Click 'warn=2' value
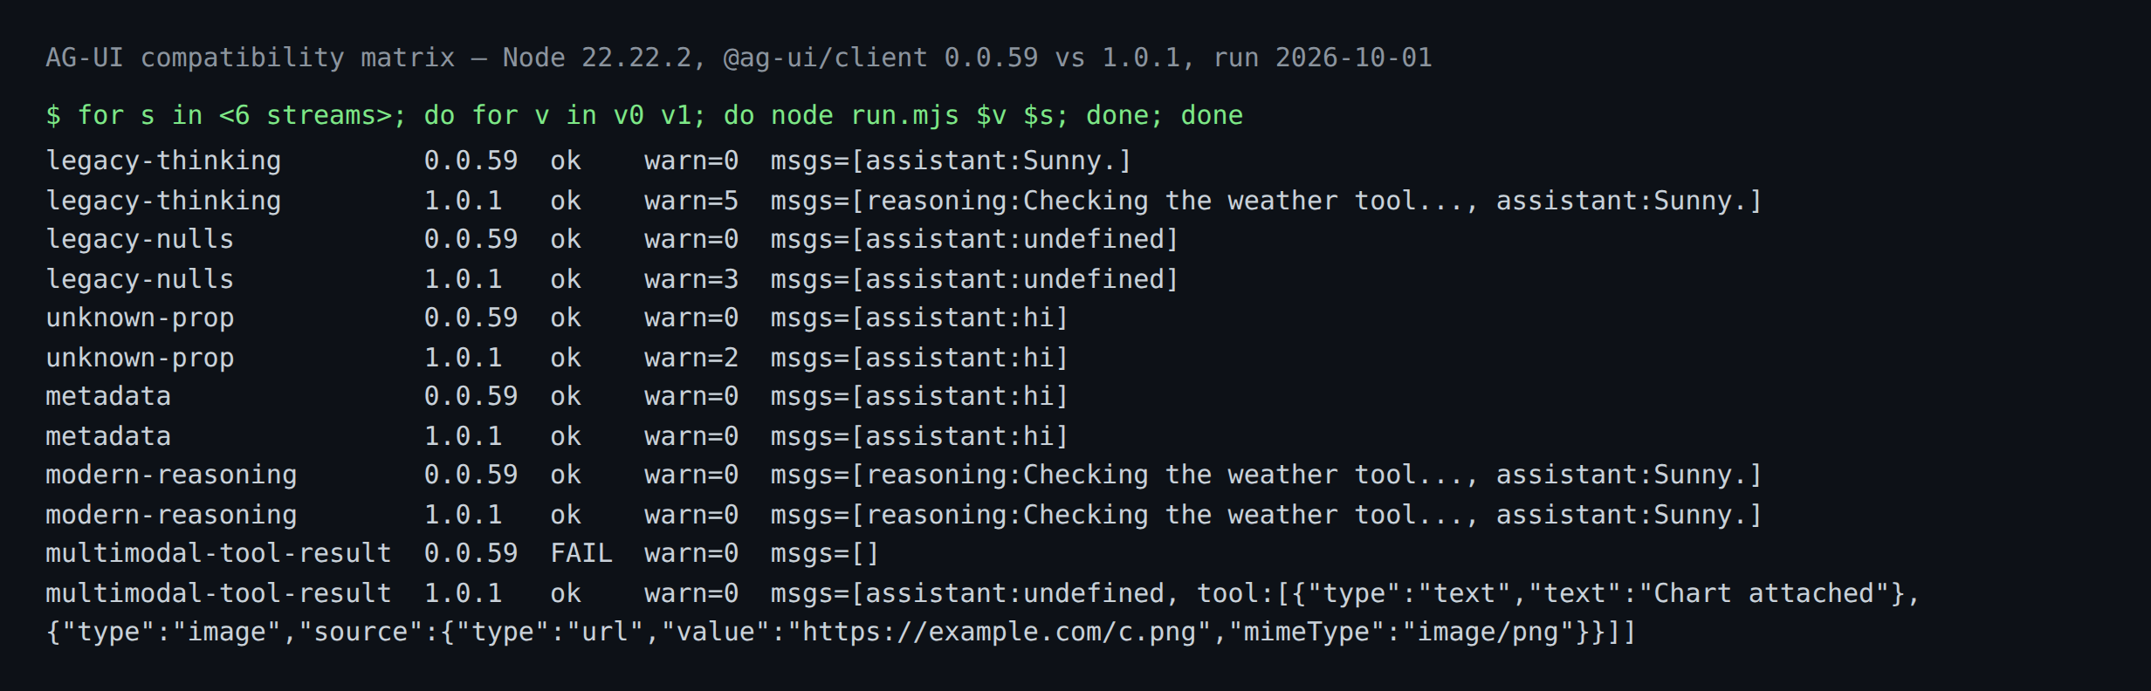 coord(691,358)
